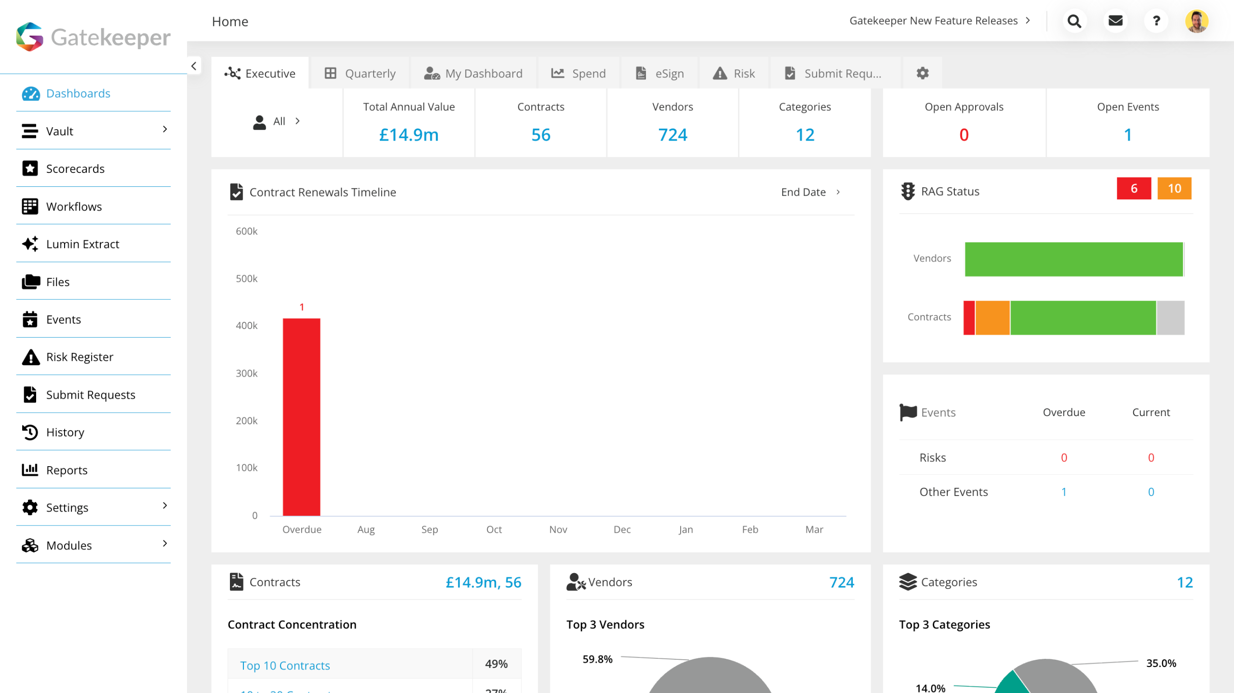Open the user profile avatar
Viewport: 1234px width, 693px height.
[1196, 21]
